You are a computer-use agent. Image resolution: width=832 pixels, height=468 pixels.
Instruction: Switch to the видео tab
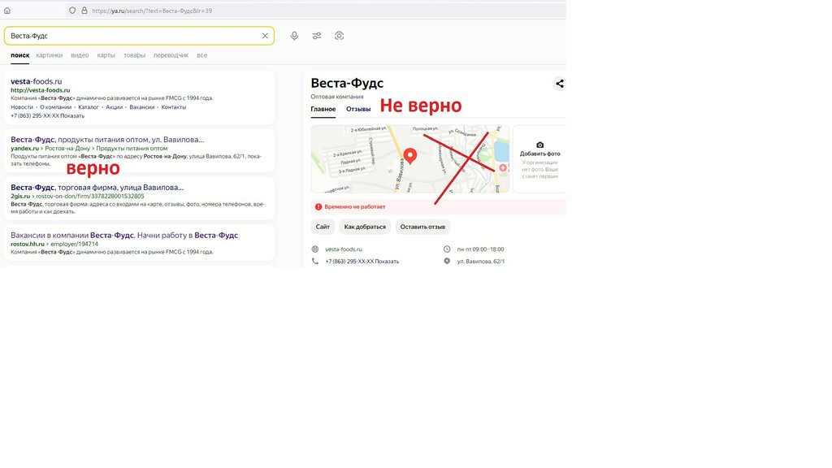coord(80,55)
